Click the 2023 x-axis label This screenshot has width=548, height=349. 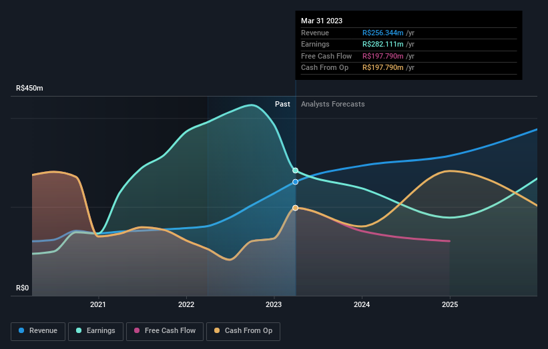pos(274,304)
